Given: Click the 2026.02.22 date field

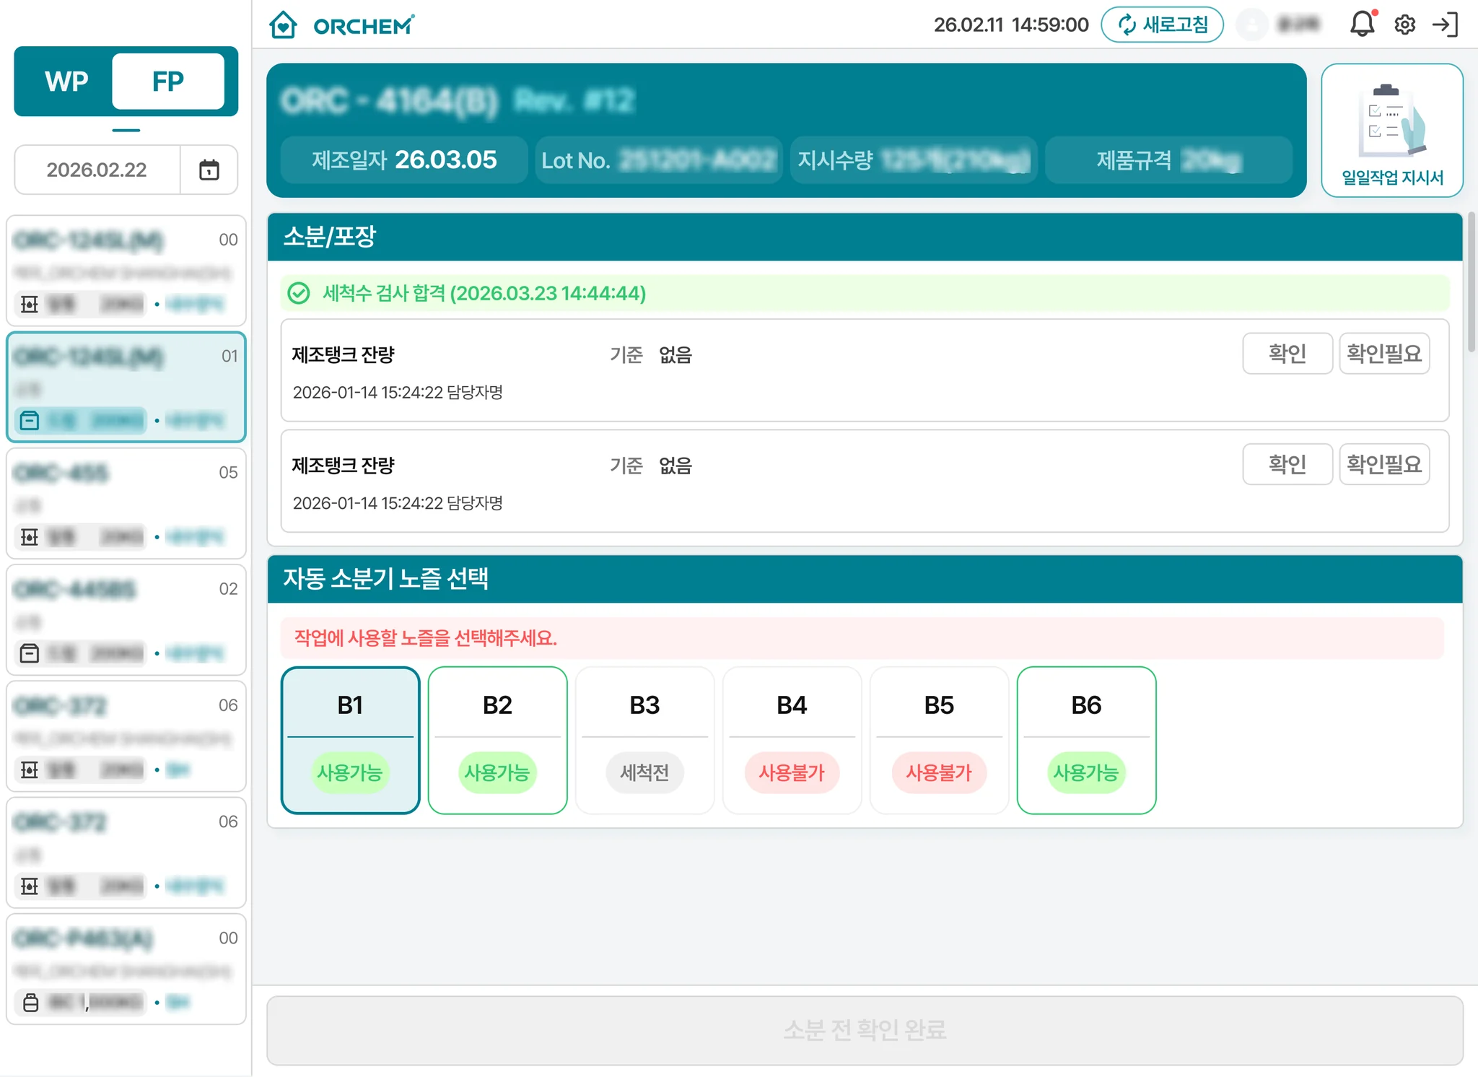Looking at the screenshot, I should pyautogui.click(x=97, y=170).
